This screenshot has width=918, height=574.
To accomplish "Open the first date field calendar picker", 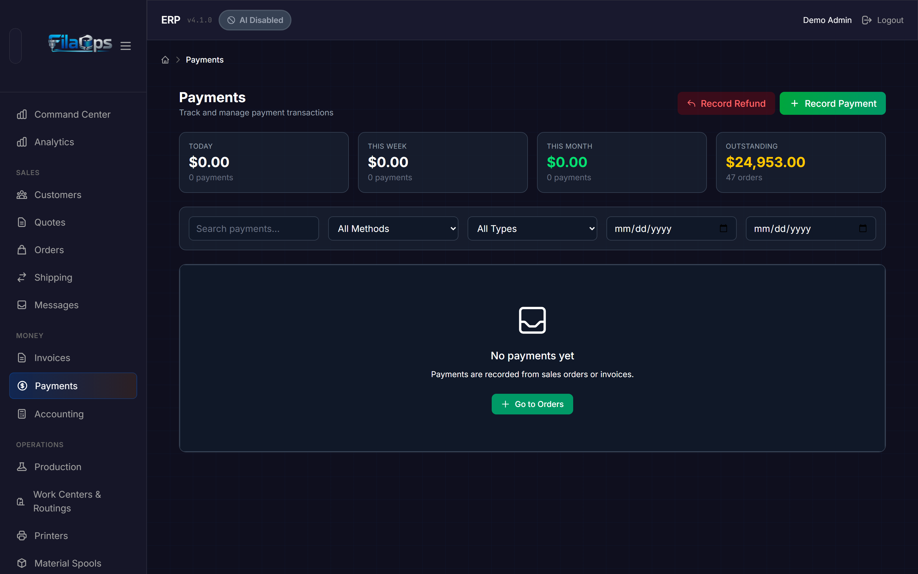I will point(723,228).
